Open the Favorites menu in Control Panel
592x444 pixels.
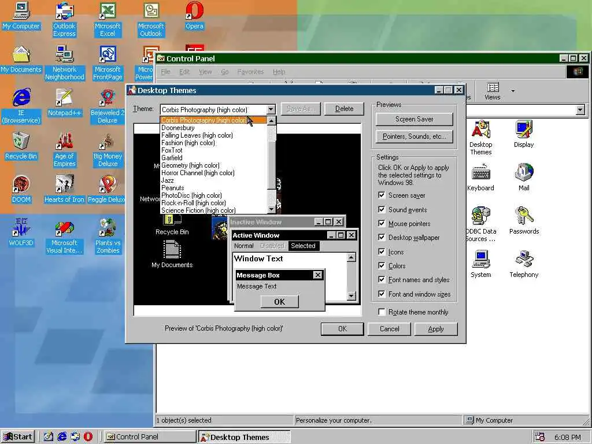point(250,72)
